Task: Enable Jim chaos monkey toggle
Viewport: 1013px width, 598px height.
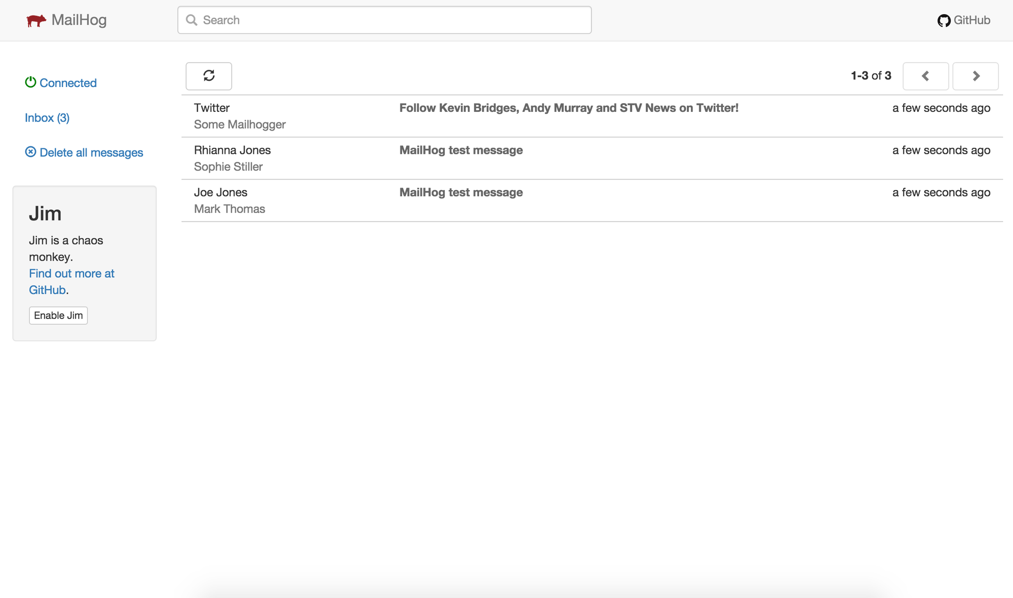Action: [58, 315]
